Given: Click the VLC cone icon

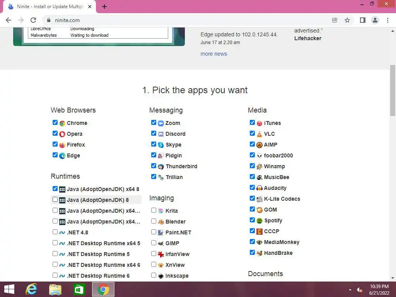Looking at the screenshot, I should [259, 134].
